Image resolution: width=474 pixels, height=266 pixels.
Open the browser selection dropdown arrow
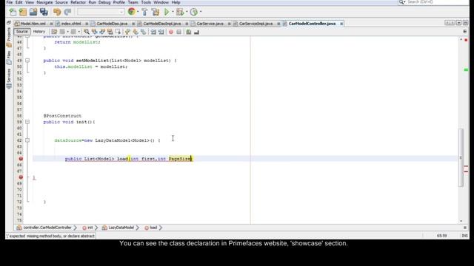pos(138,12)
